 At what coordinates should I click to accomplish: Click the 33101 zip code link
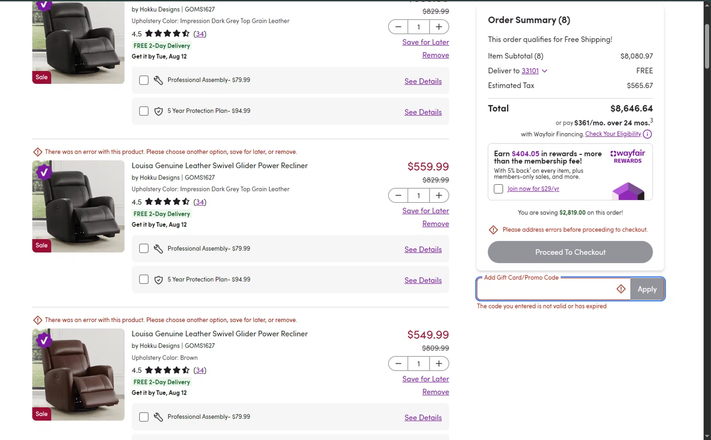coord(530,71)
